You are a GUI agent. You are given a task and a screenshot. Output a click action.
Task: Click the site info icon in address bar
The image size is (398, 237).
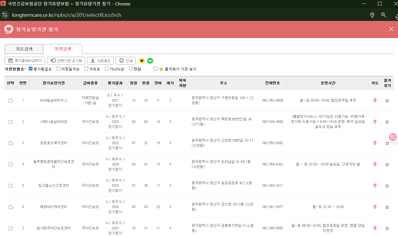tap(5, 15)
